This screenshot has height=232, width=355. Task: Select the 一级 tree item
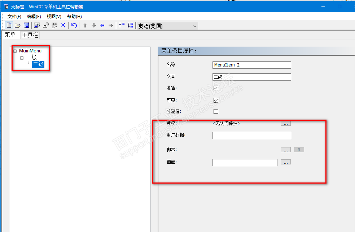pyautogui.click(x=31, y=57)
